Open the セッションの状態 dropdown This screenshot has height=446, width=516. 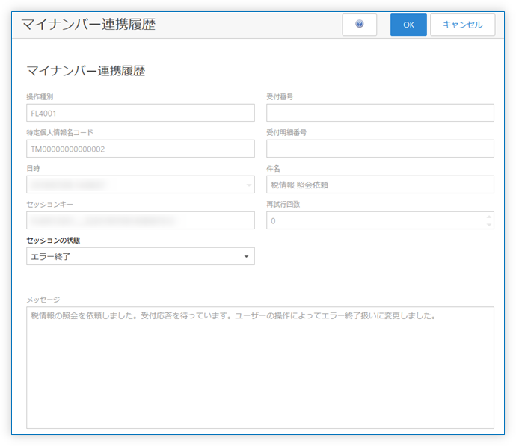141,256
